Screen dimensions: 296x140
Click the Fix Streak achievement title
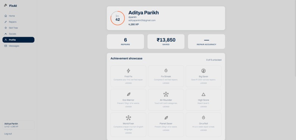[x=166, y=77]
